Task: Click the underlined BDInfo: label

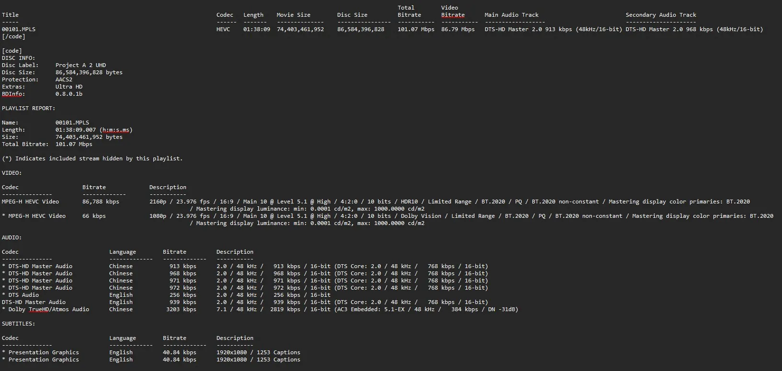Action: coord(13,94)
